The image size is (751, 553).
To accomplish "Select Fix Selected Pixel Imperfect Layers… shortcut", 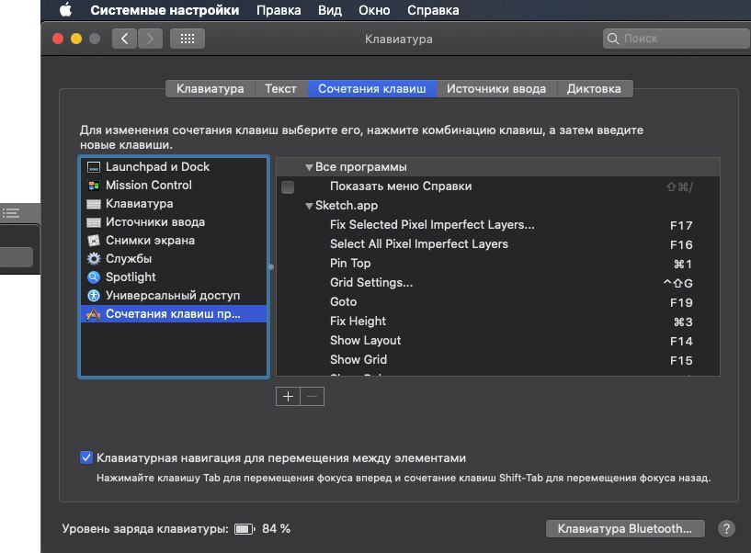I will [498, 225].
